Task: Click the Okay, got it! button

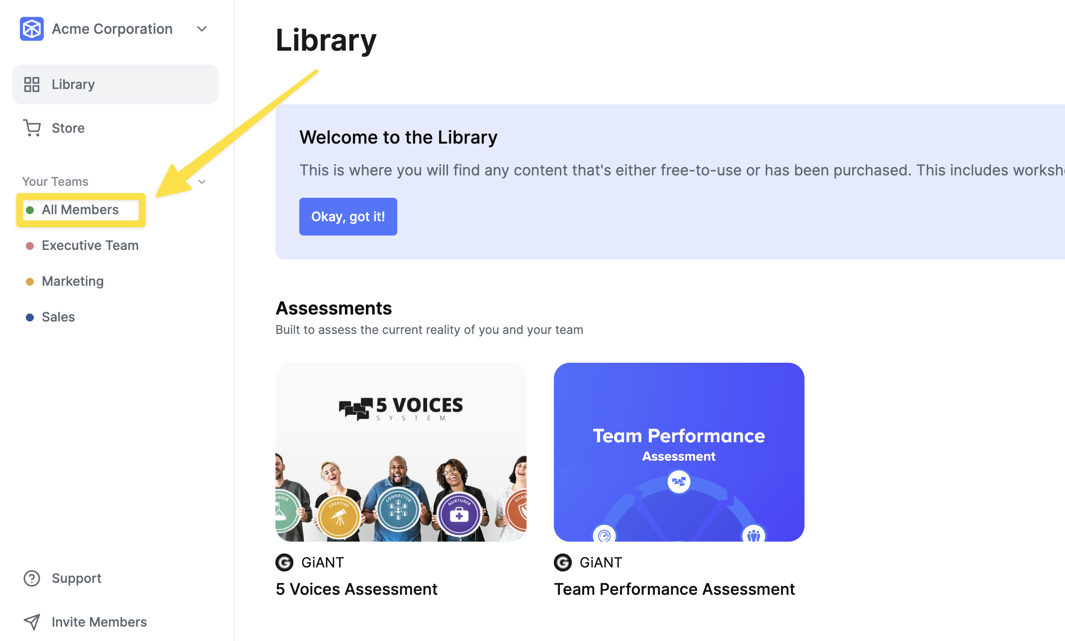Action: [x=348, y=217]
